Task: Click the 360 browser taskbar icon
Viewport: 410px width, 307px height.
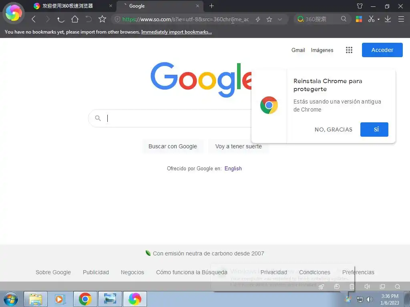Action: [135, 299]
